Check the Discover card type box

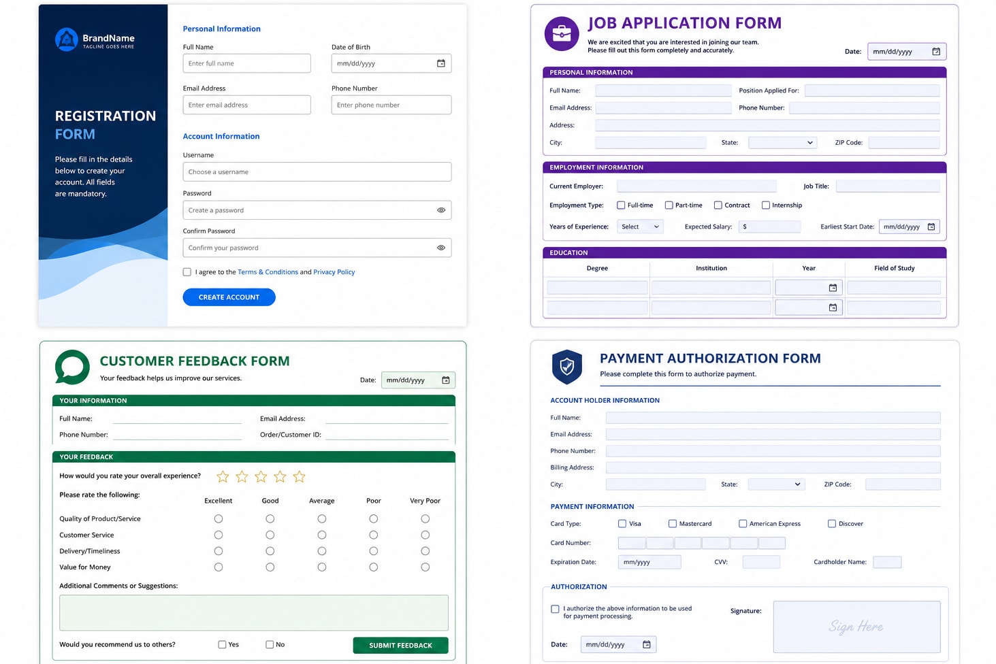point(832,524)
